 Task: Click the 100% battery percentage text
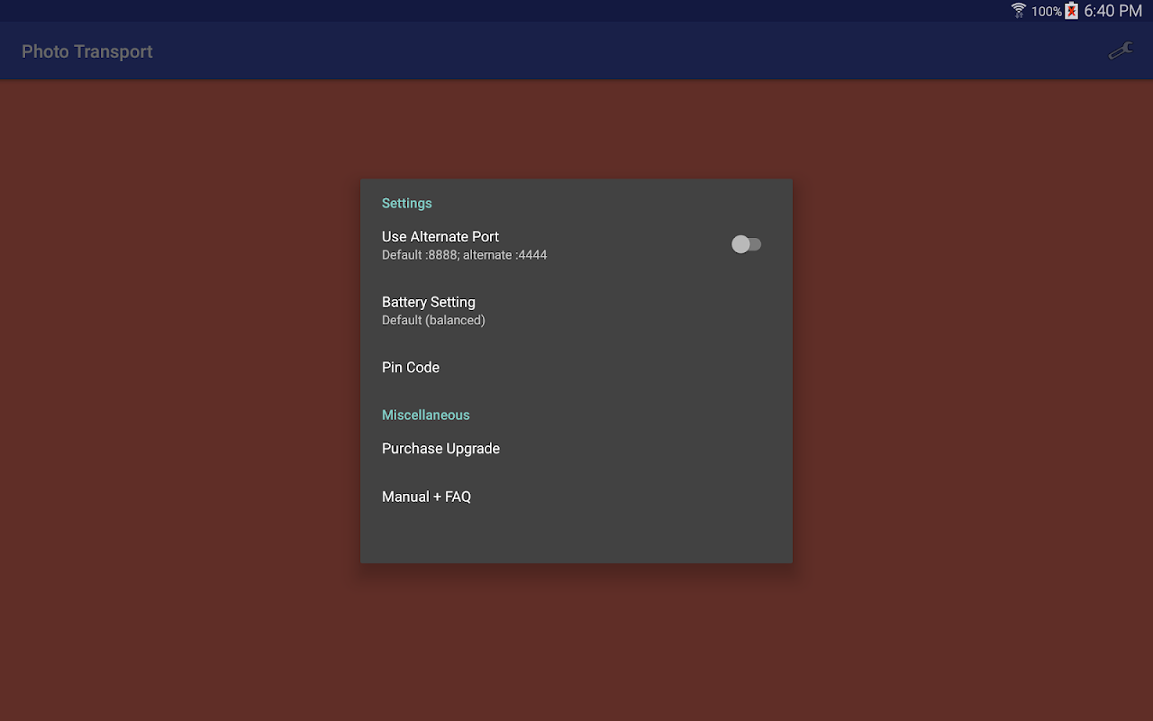coord(1047,12)
